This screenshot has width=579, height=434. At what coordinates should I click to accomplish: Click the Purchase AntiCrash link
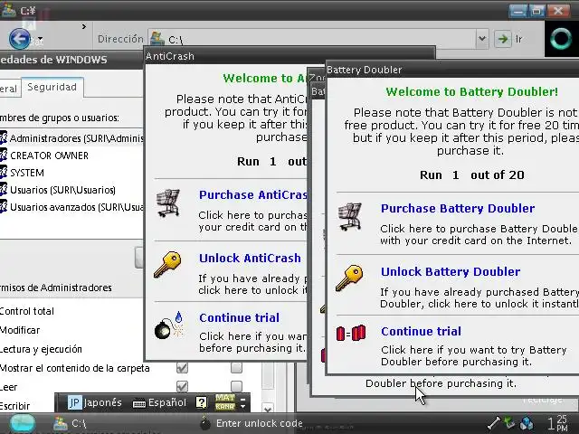click(x=253, y=195)
